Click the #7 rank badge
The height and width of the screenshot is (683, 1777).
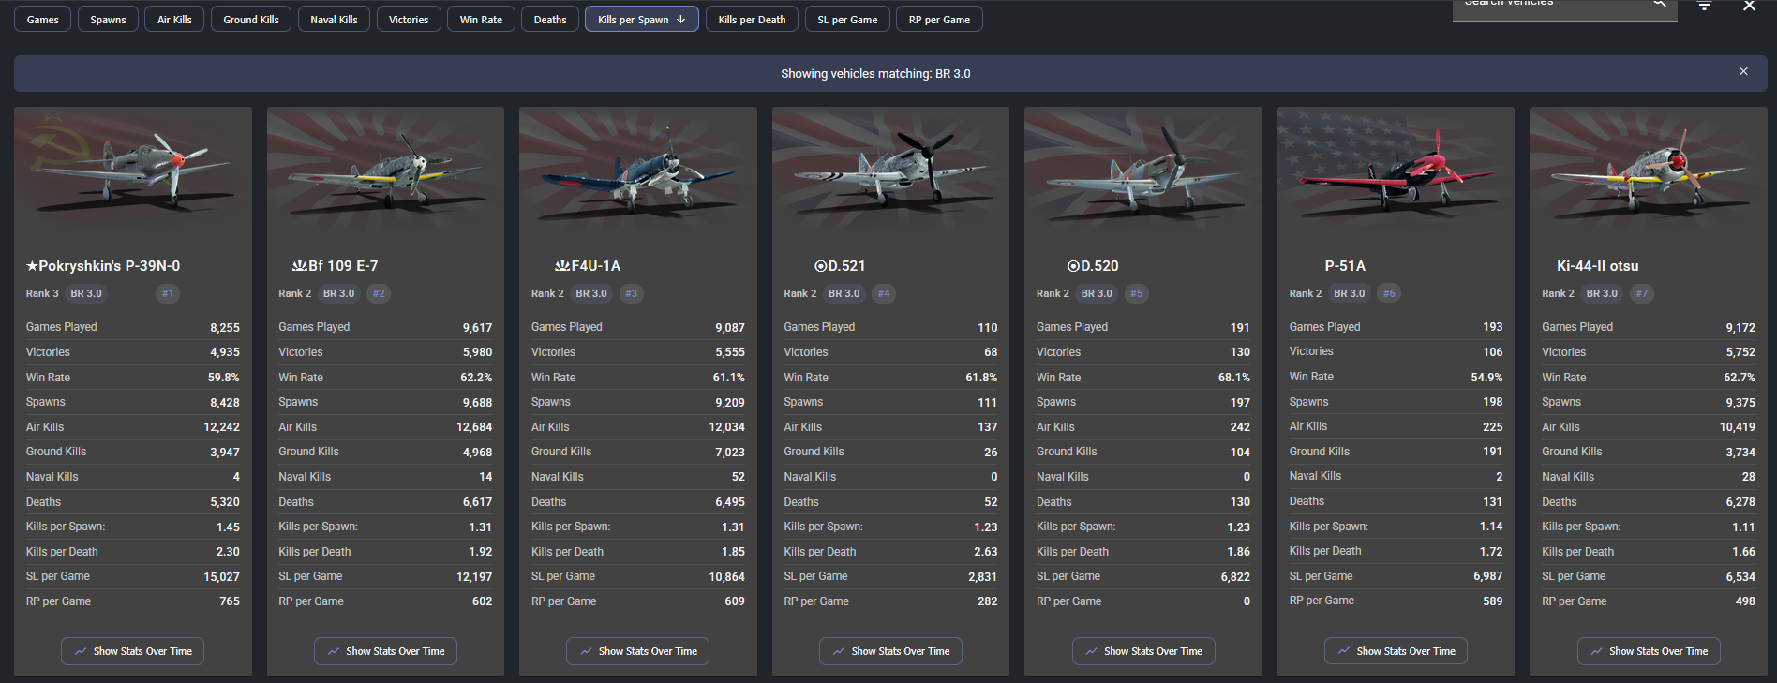point(1642,293)
